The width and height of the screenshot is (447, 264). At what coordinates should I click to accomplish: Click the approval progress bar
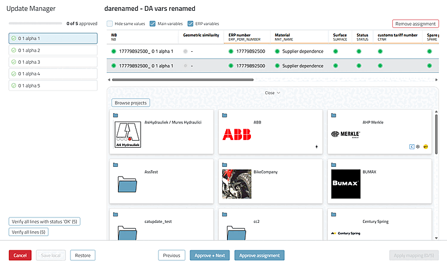[x=35, y=23]
